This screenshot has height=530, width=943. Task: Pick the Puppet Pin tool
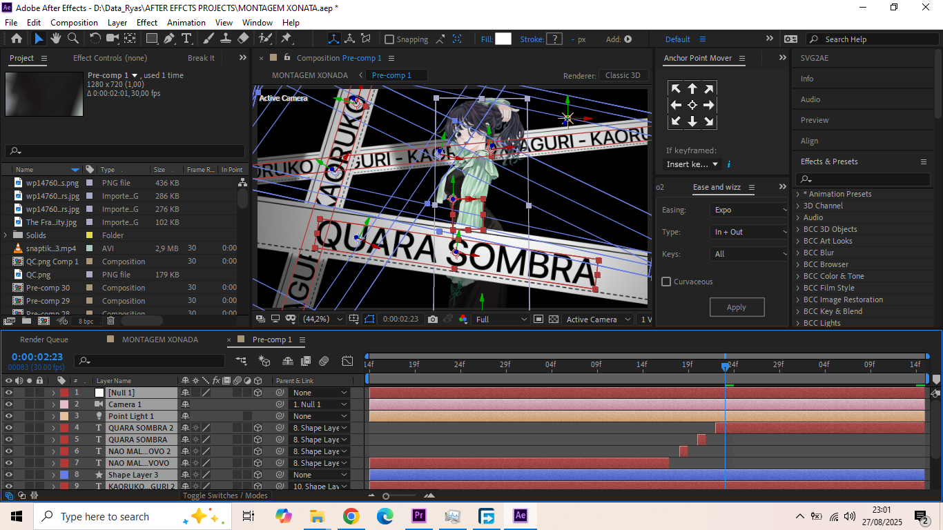point(286,39)
